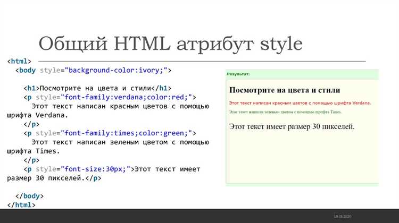Click the h1 code line "Посмотрите на цвета и стили"
This screenshot has height=223, width=399.
click(x=97, y=88)
